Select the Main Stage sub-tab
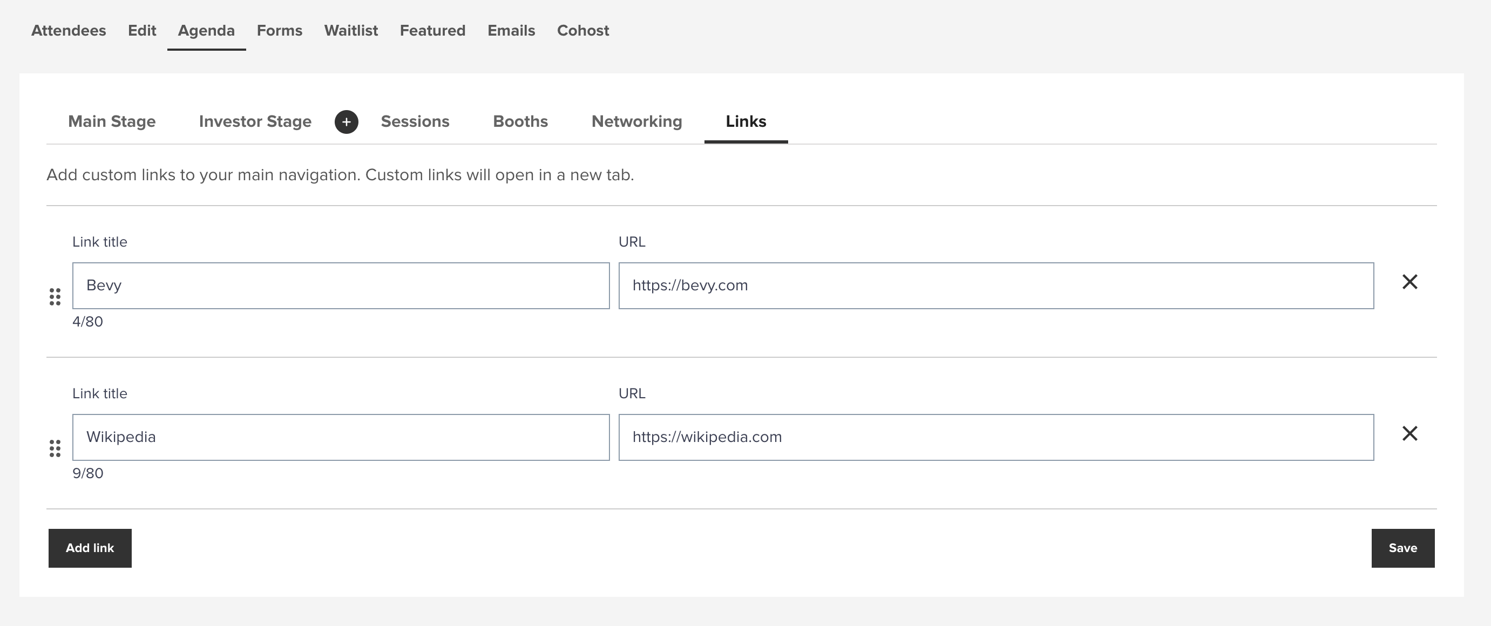This screenshot has height=626, width=1491. (x=112, y=121)
